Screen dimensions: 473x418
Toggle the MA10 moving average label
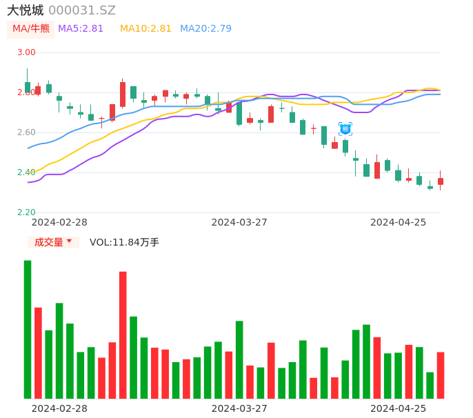(x=145, y=29)
